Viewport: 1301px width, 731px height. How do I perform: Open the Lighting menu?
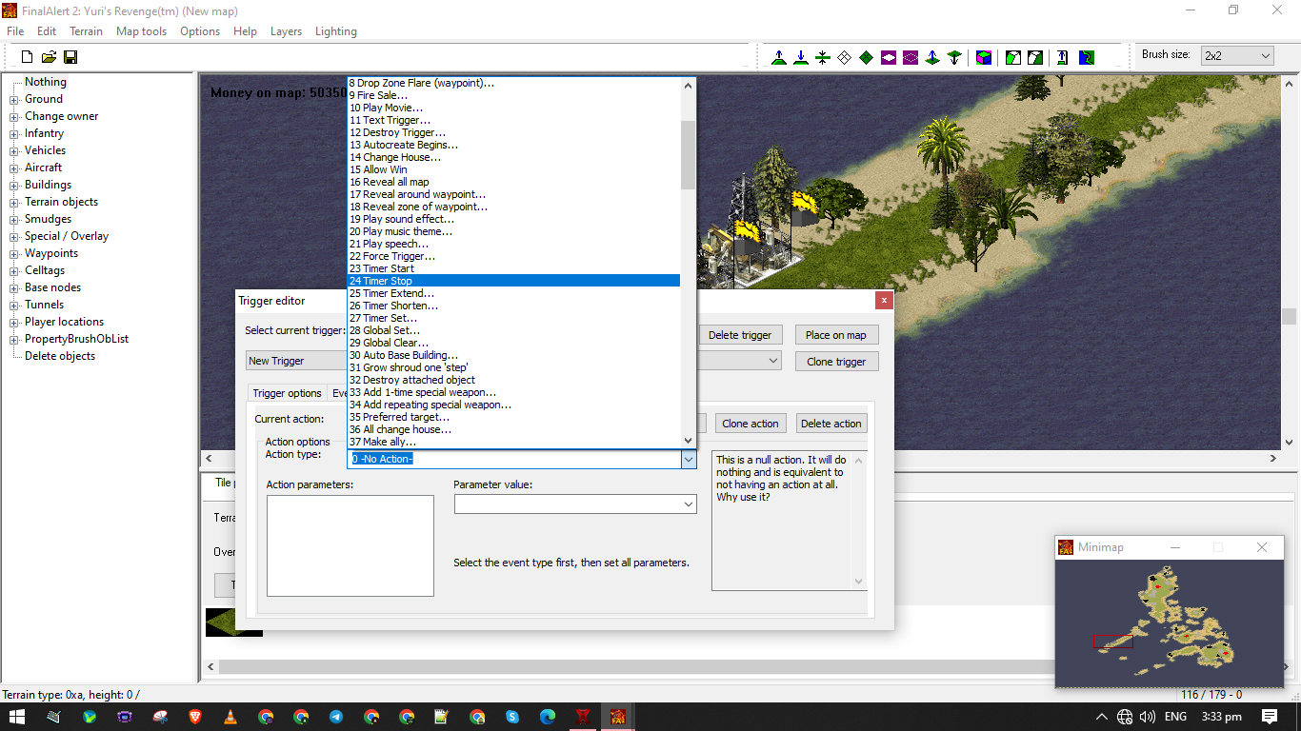point(336,31)
